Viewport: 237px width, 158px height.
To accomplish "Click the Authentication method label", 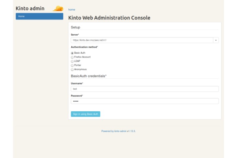I will (x=84, y=47).
